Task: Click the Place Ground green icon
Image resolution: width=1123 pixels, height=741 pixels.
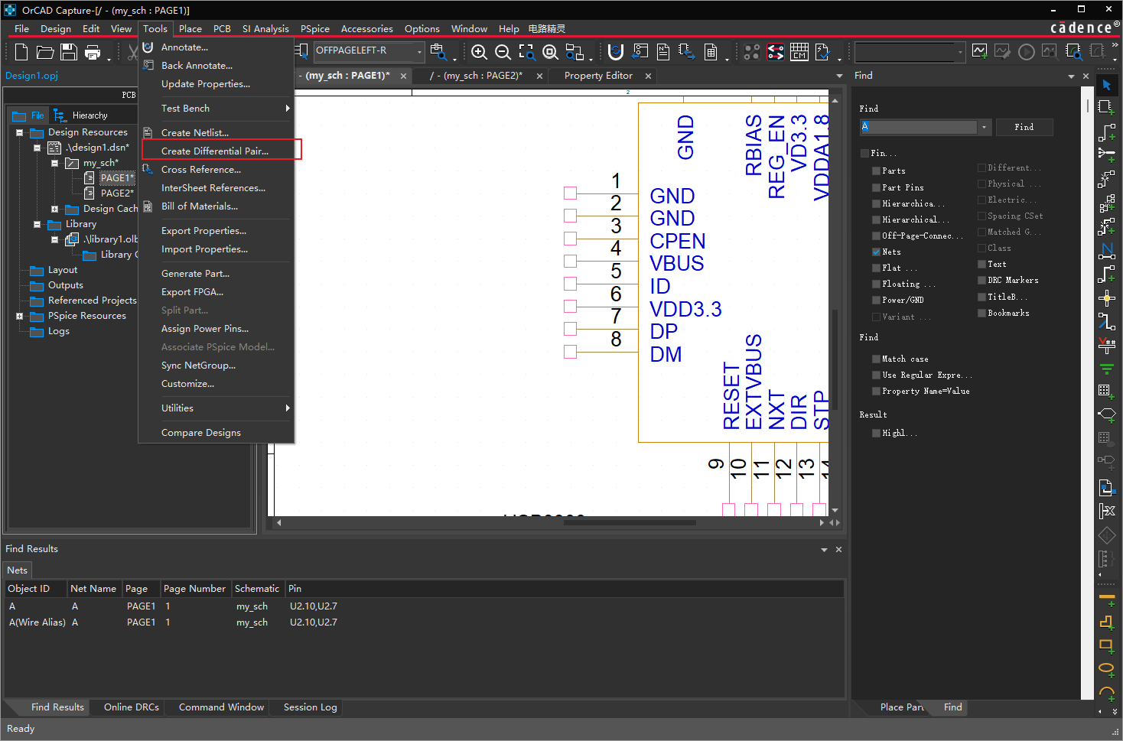Action: [x=1106, y=369]
